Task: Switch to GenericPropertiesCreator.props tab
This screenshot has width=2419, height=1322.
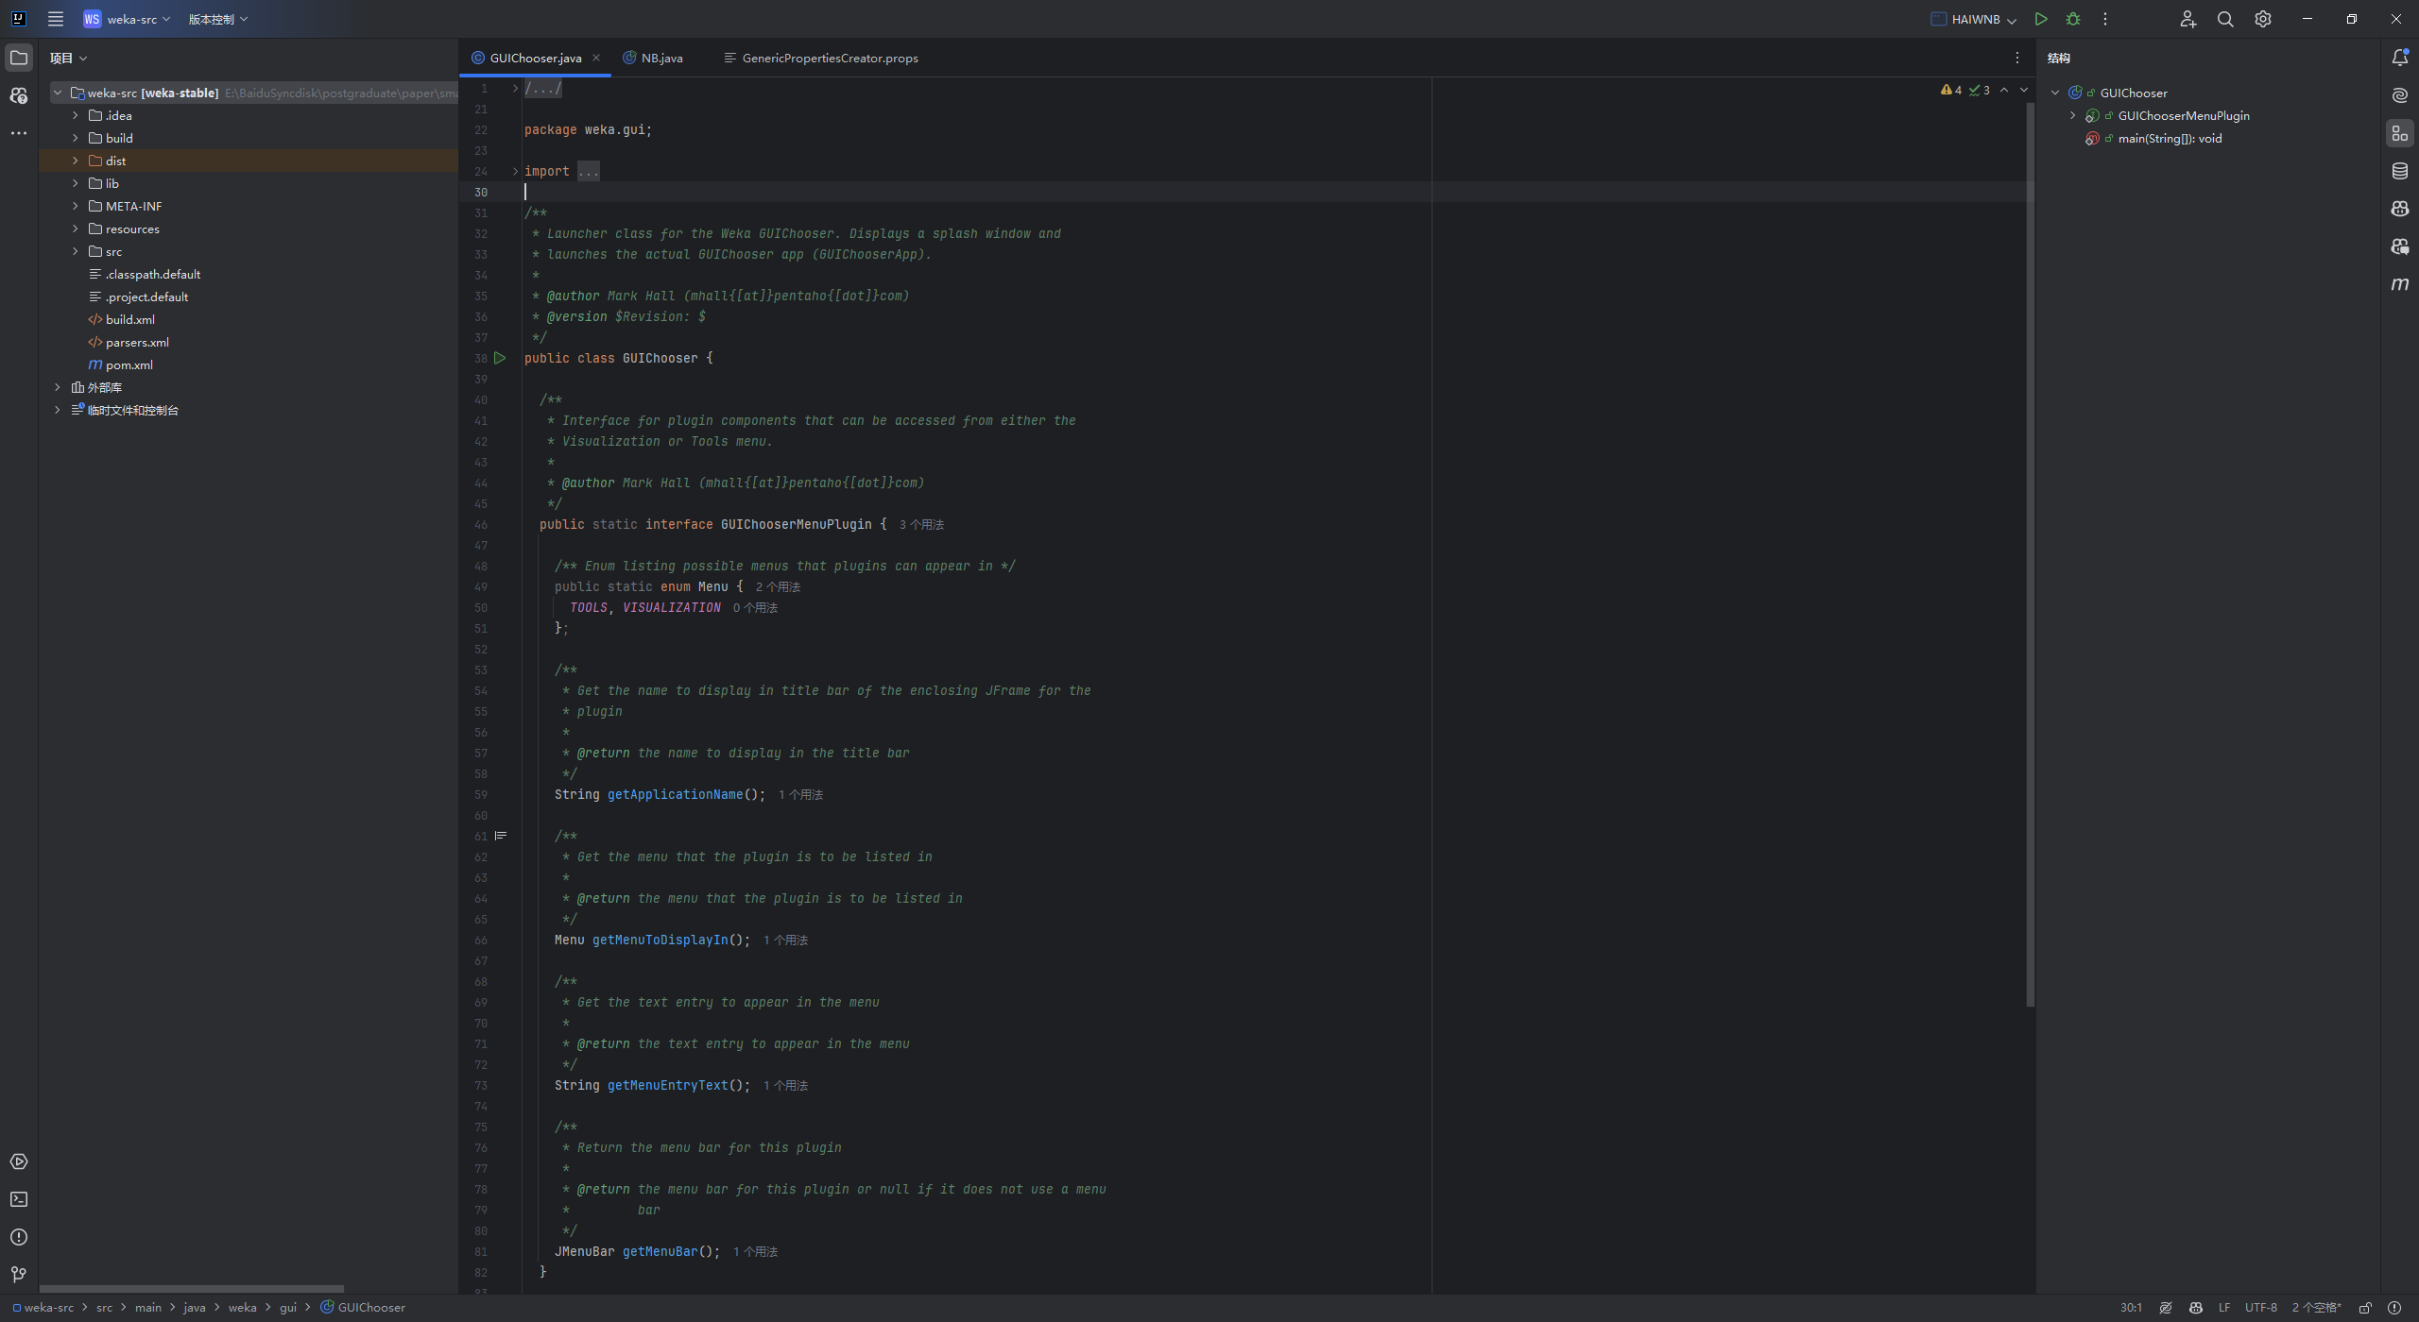Action: click(x=820, y=58)
